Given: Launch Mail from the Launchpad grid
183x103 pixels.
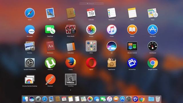Looking at the screenshot, I should coord(50,13).
